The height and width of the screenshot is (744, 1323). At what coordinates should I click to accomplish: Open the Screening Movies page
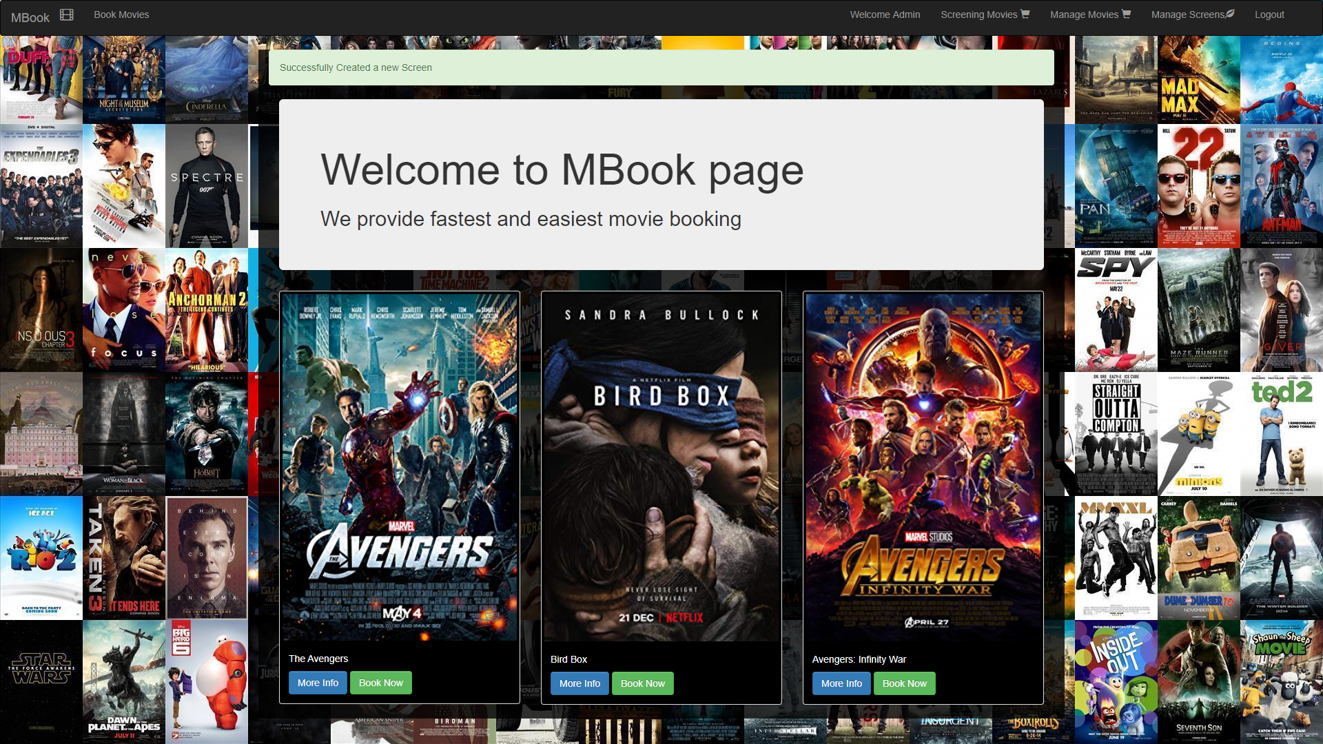pos(979,14)
